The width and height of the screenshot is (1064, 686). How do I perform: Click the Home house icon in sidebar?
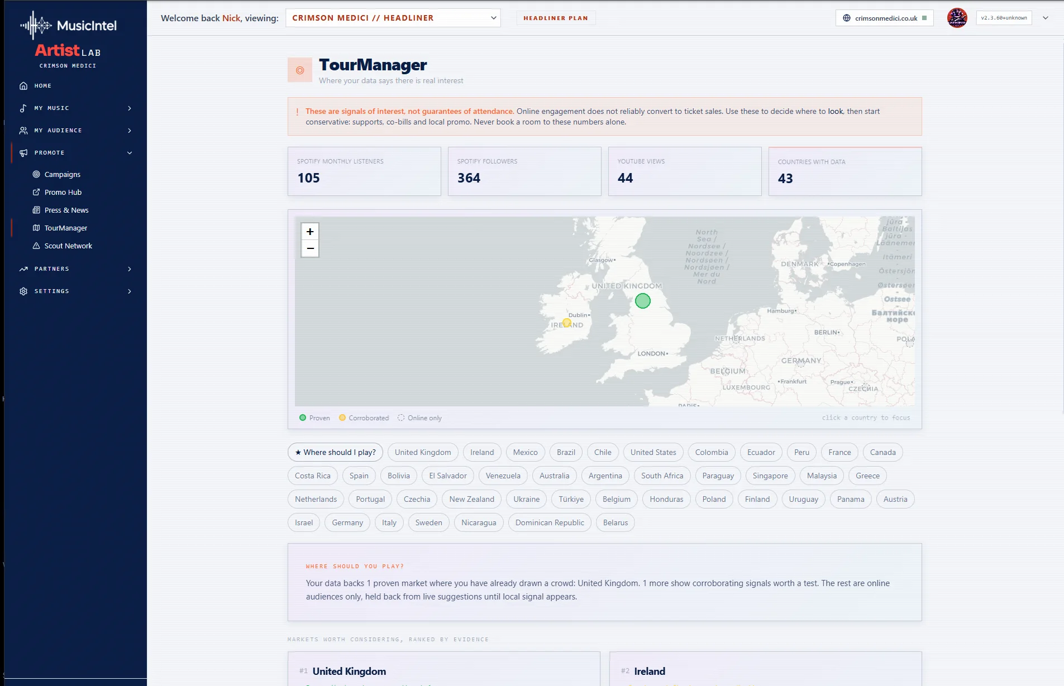point(23,86)
